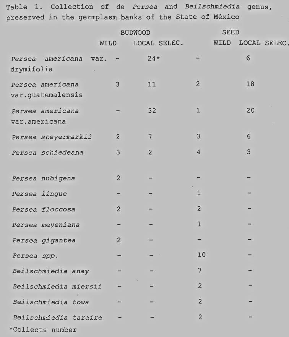
Task: Click the Persea schiedeana species name
Action: coord(47,152)
